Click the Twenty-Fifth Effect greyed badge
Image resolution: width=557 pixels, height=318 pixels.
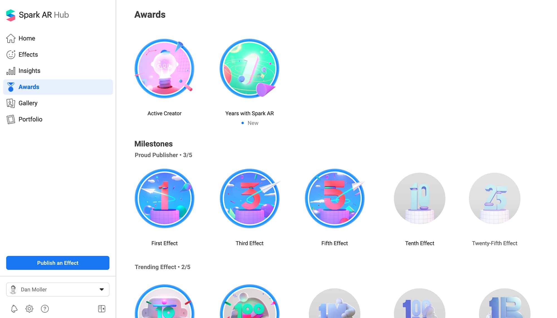tap(494, 198)
